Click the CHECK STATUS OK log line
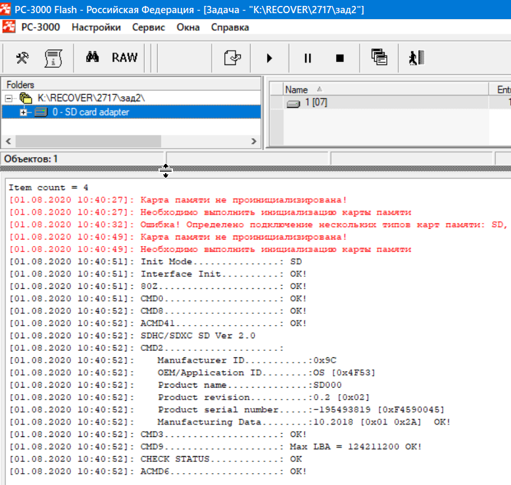Screen dimensions: 511x485 (x=155, y=459)
